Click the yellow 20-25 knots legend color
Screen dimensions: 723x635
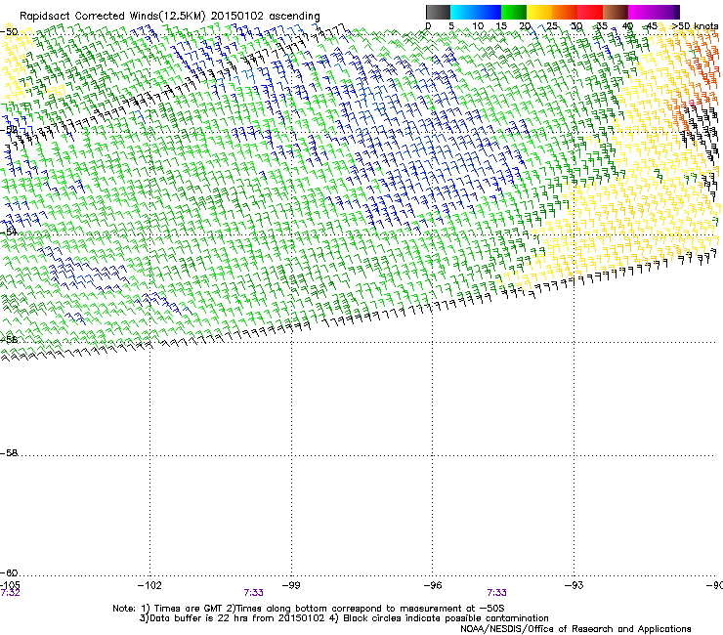(539, 12)
